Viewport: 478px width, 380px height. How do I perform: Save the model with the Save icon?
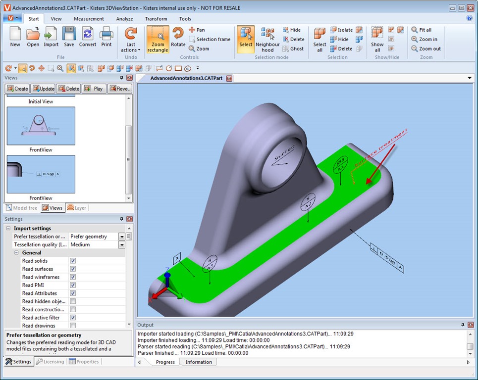click(69, 37)
